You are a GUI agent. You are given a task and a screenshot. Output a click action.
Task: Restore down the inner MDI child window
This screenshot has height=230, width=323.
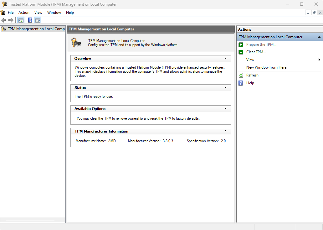(314, 13)
